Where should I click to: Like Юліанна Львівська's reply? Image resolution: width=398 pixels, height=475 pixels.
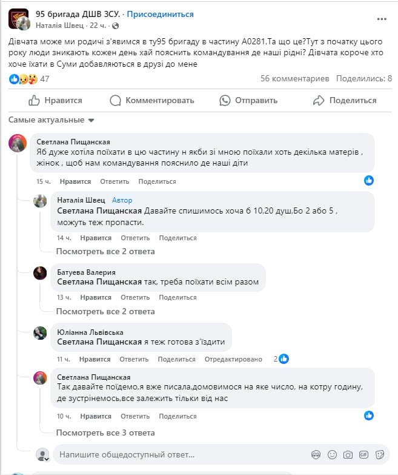tap(96, 359)
